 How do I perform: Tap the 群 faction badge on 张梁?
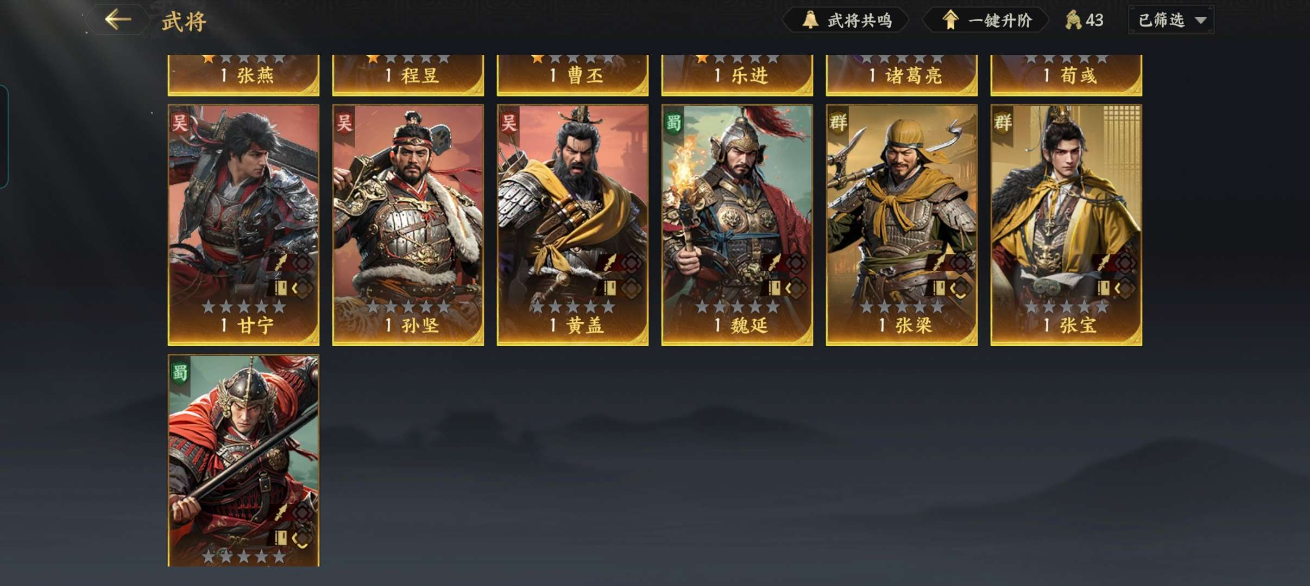[838, 123]
